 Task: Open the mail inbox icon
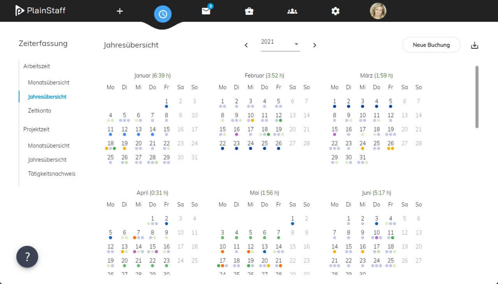(x=206, y=11)
